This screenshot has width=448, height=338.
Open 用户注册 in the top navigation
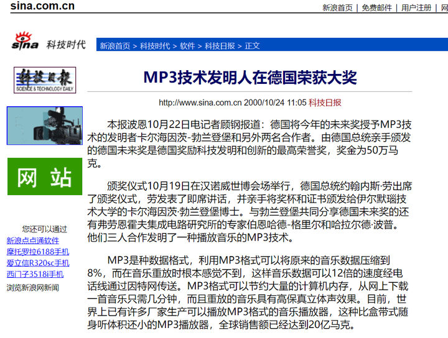point(416,7)
